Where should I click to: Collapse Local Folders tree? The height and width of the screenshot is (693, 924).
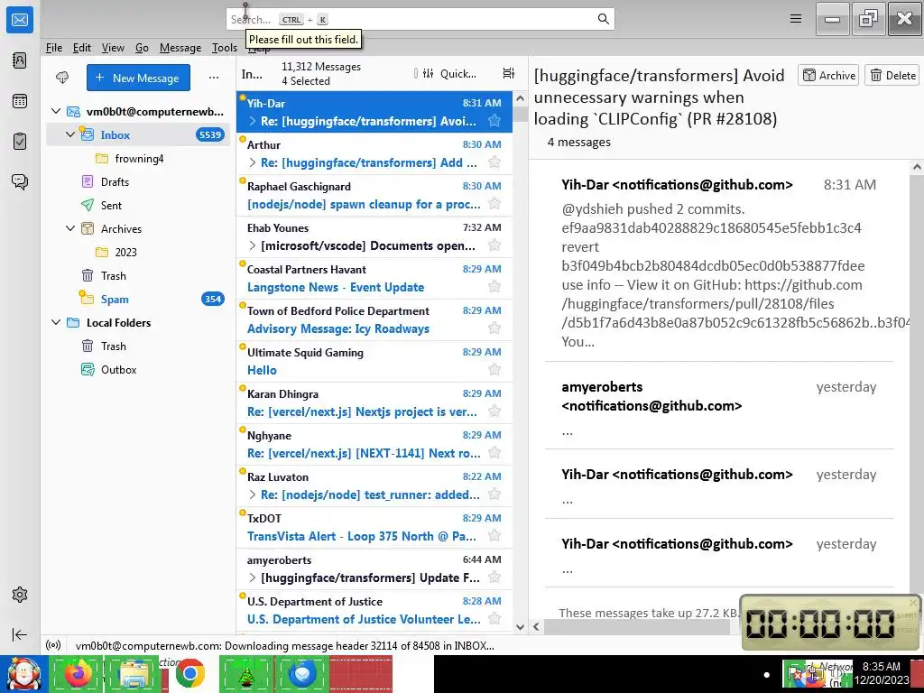[56, 322]
